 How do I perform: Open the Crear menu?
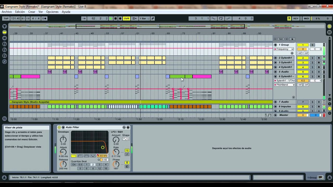click(31, 12)
